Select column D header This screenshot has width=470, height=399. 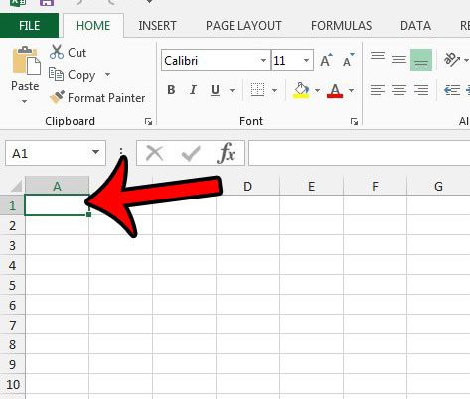pos(247,186)
